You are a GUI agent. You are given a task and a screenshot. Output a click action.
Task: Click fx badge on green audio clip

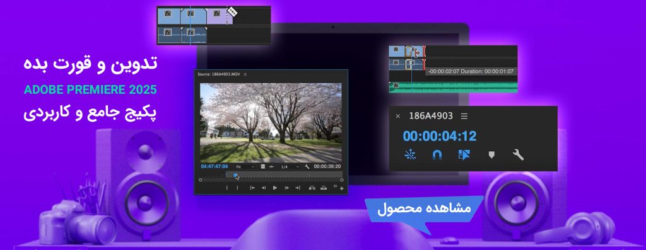click(396, 85)
